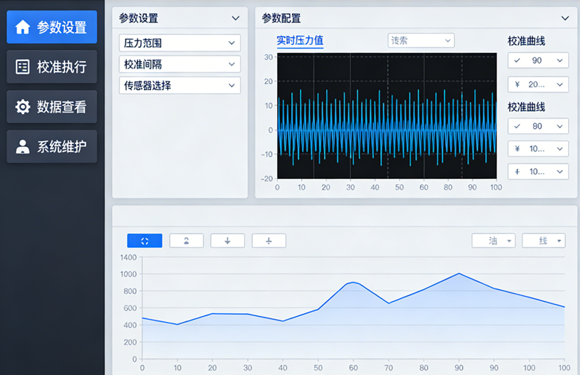This screenshot has width=580, height=375.
Task: Switch to the 实时压力值 tab
Action: 299,40
